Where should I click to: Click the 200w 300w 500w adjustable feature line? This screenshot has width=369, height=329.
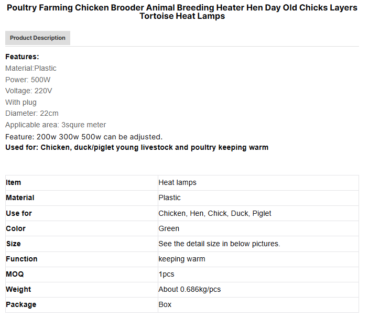tap(84, 136)
